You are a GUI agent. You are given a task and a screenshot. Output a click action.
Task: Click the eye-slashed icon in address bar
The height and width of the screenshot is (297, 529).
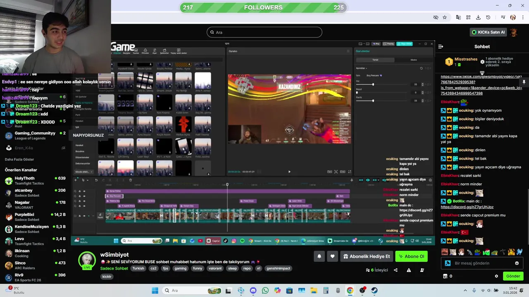pyautogui.click(x=436, y=17)
